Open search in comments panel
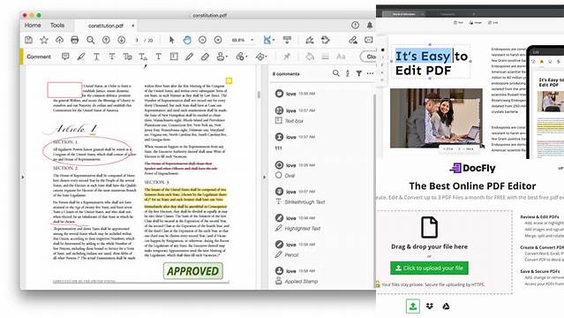564x318 pixels. tap(336, 73)
